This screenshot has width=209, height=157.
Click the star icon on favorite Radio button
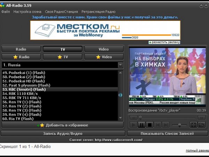tap(15, 57)
